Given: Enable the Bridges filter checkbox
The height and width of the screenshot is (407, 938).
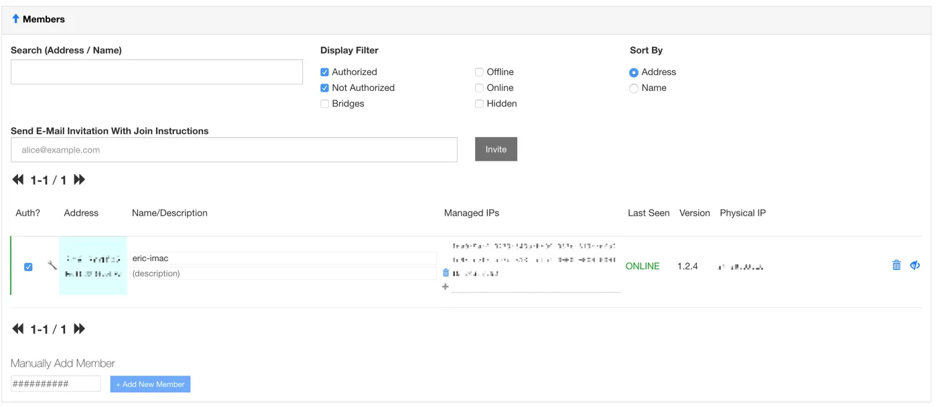Looking at the screenshot, I should click(x=324, y=104).
